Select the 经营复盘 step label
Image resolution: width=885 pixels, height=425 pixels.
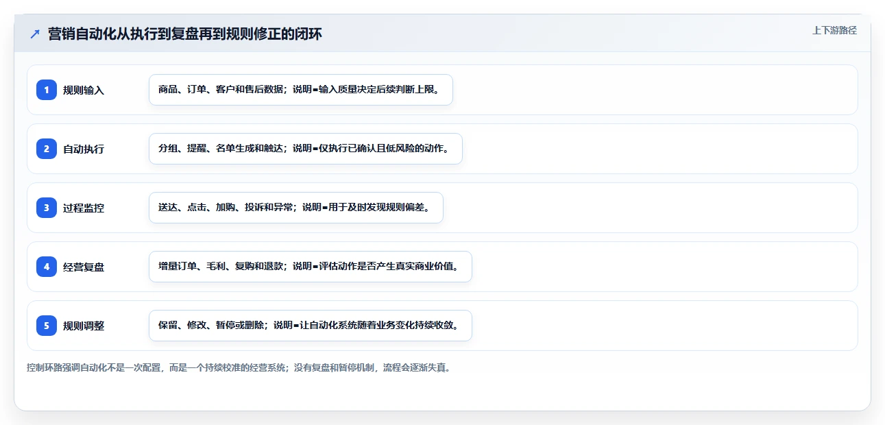[x=84, y=267]
